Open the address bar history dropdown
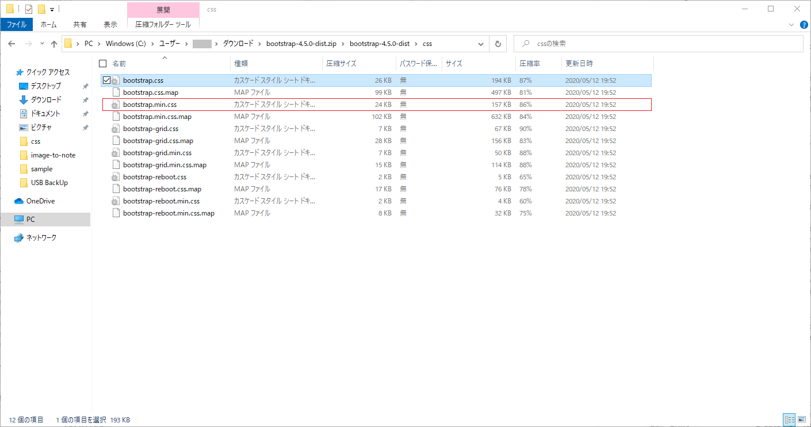811x427 pixels. point(481,44)
